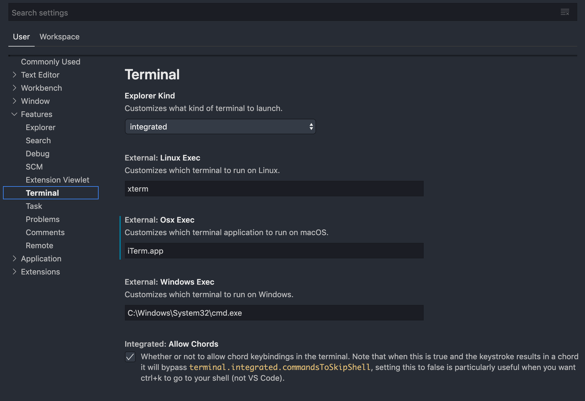Image resolution: width=585 pixels, height=401 pixels.
Task: Go to SCM settings
Action: pyautogui.click(x=34, y=167)
